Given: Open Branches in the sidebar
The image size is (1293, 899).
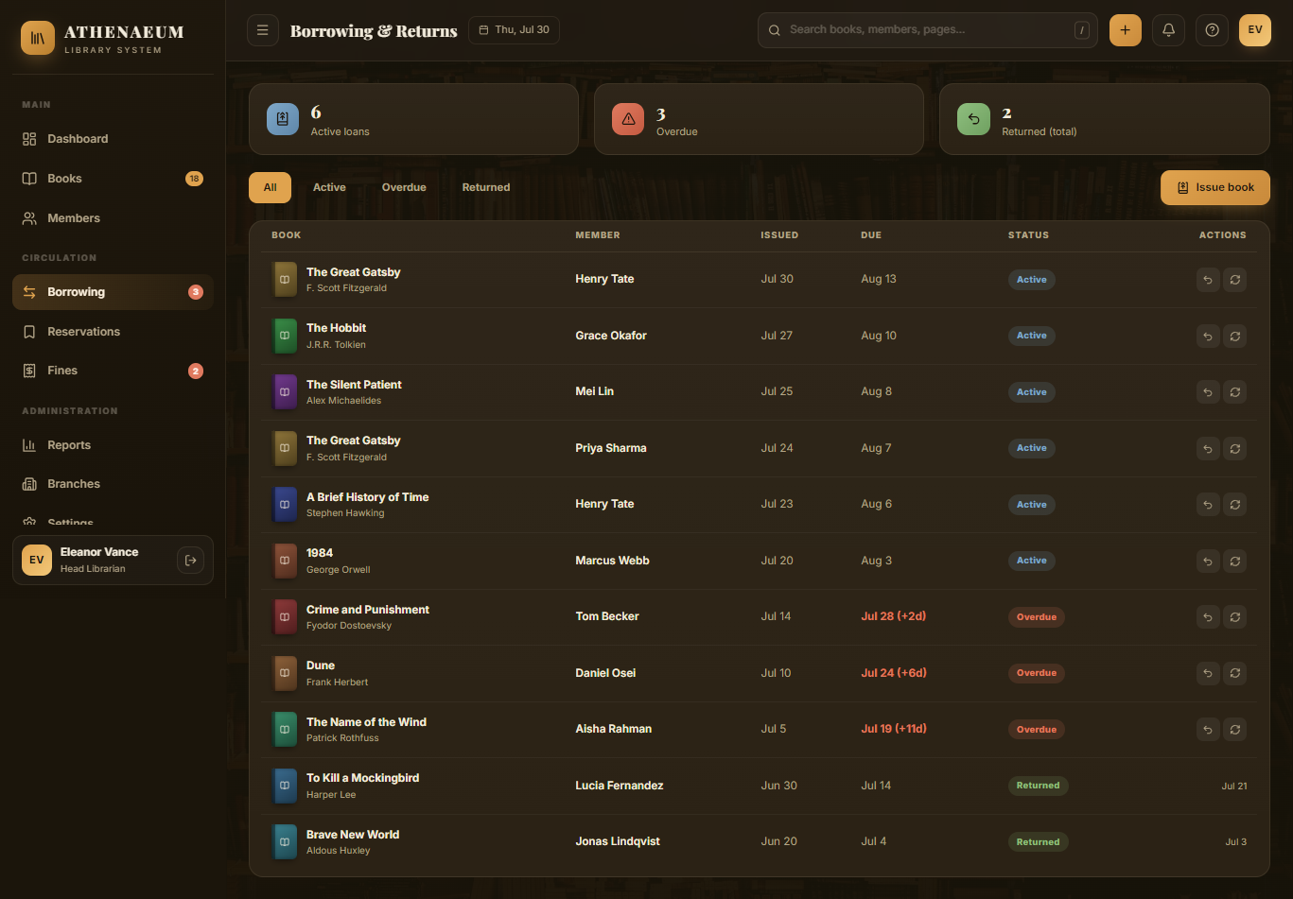Looking at the screenshot, I should point(113,484).
